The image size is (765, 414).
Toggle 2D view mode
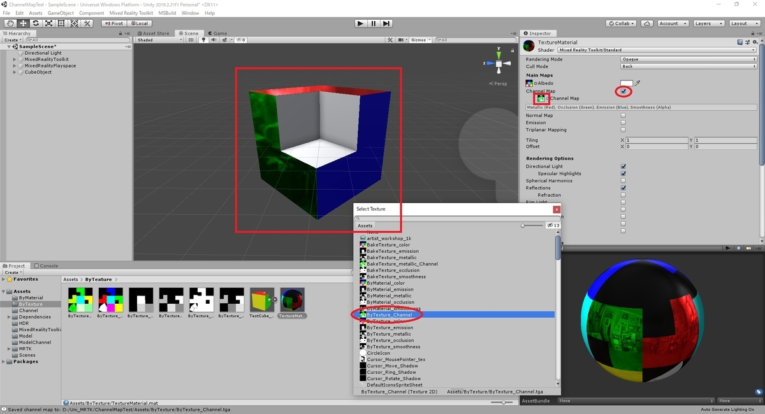click(191, 40)
